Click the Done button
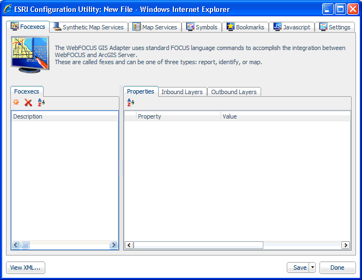362x280 pixels. click(337, 267)
